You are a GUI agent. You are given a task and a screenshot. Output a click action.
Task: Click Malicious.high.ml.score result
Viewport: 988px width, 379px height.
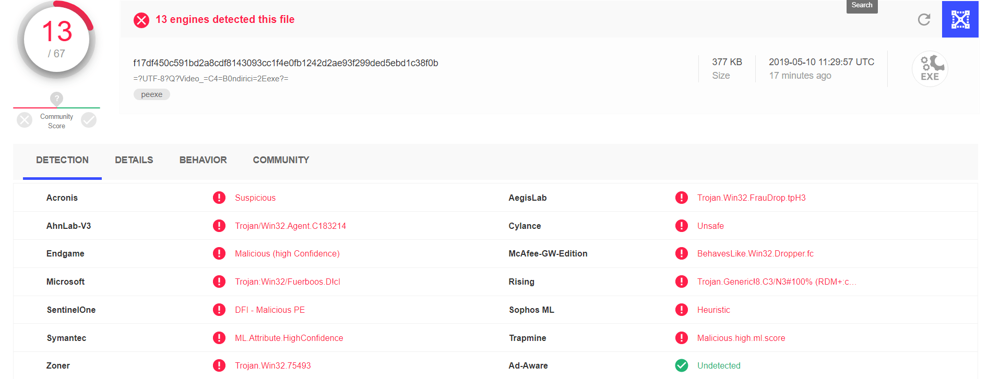point(741,338)
